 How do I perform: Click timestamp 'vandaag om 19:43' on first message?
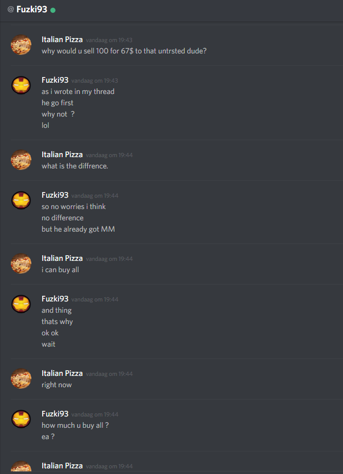(x=109, y=40)
